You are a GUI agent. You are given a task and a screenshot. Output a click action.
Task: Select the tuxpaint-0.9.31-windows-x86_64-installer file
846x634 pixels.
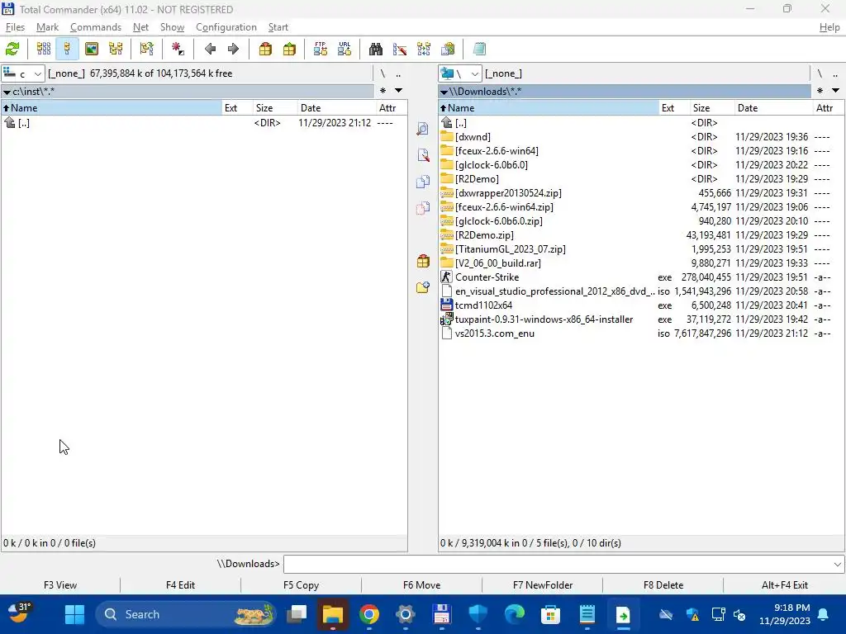(x=544, y=319)
